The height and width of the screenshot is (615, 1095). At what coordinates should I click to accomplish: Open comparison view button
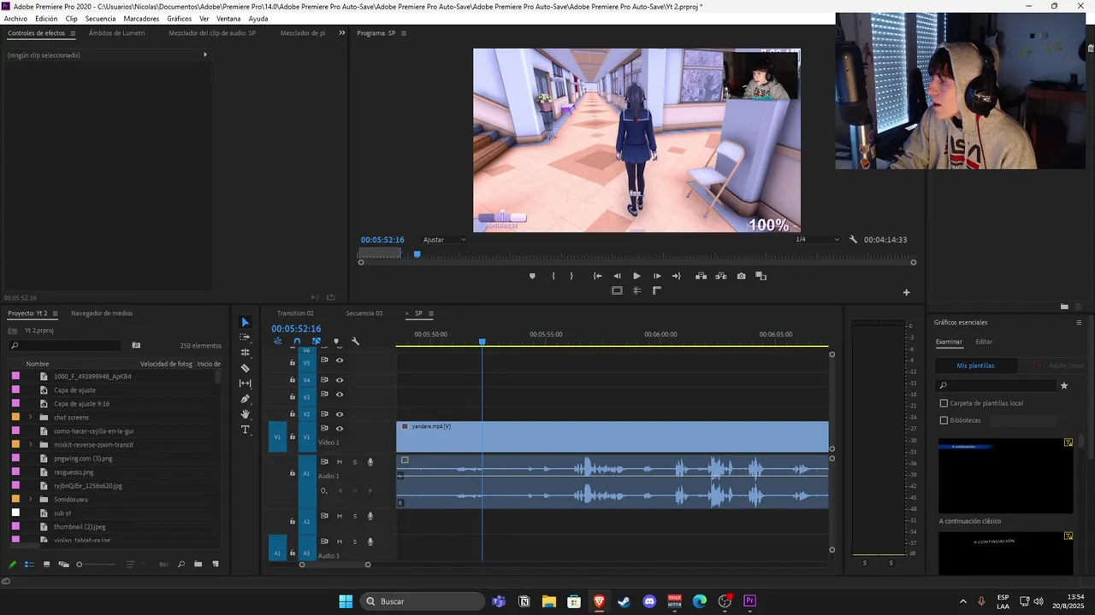point(761,276)
